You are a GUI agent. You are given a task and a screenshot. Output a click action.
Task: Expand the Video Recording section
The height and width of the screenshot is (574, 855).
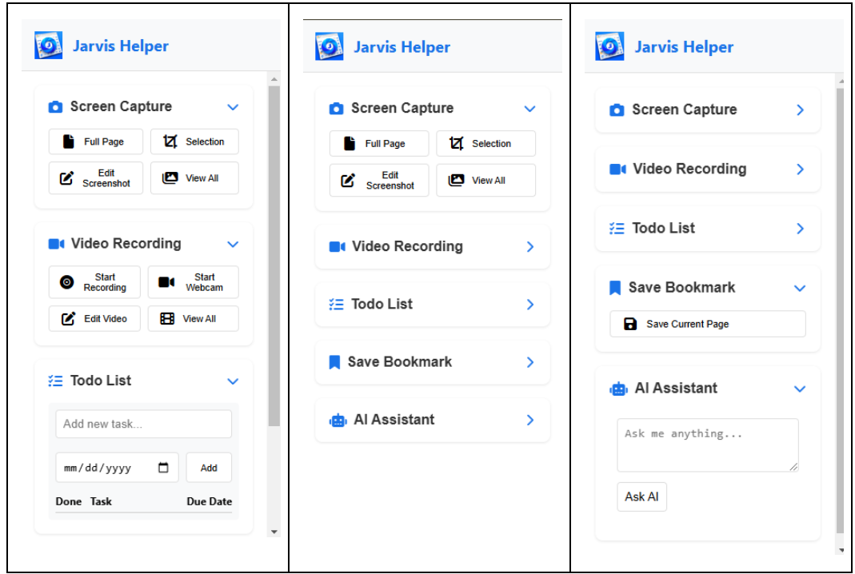coord(529,246)
